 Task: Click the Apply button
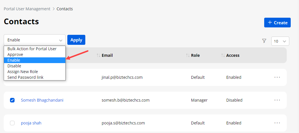click(x=76, y=40)
